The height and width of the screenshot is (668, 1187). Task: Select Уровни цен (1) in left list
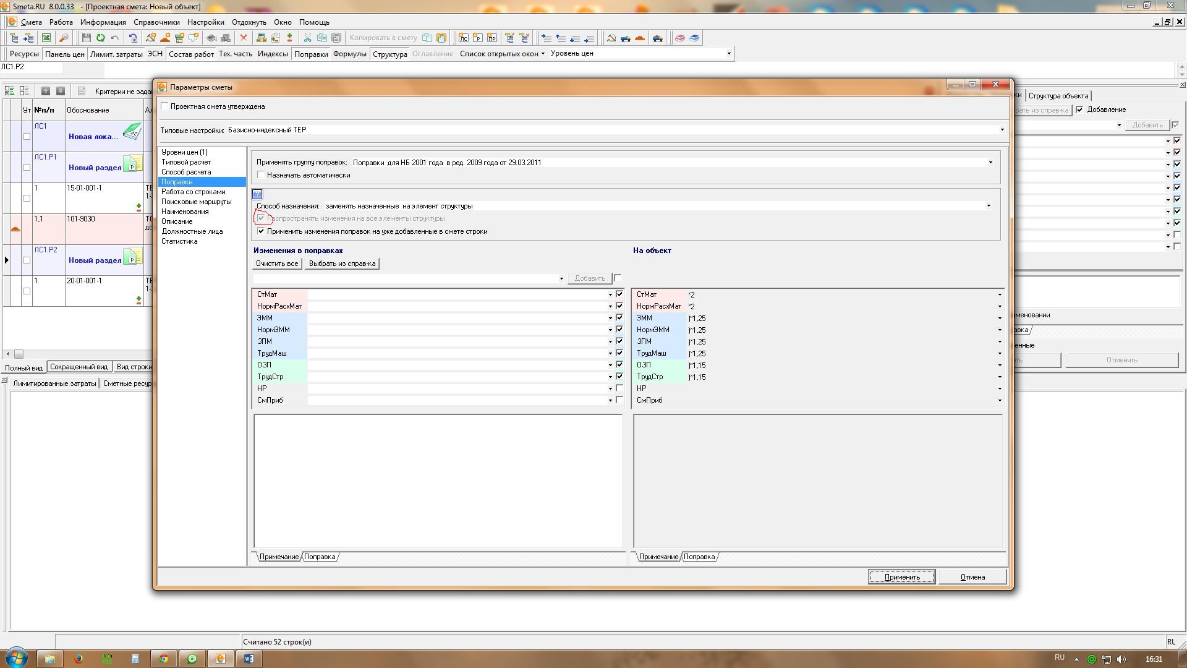pos(184,152)
